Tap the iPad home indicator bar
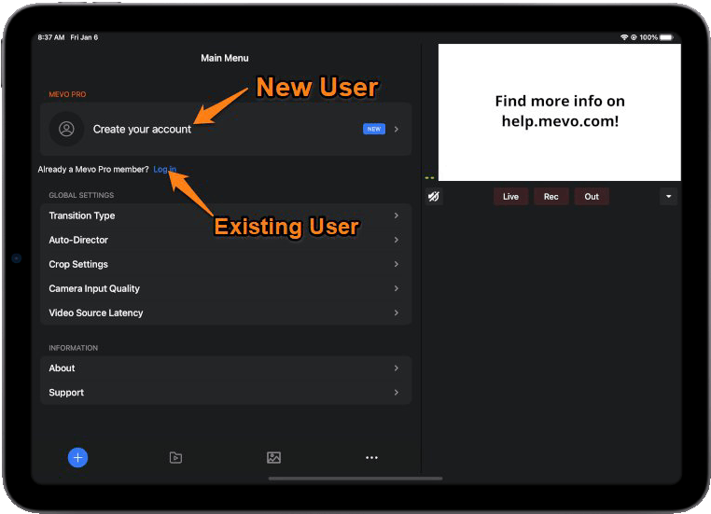711x514 pixels. click(355, 479)
